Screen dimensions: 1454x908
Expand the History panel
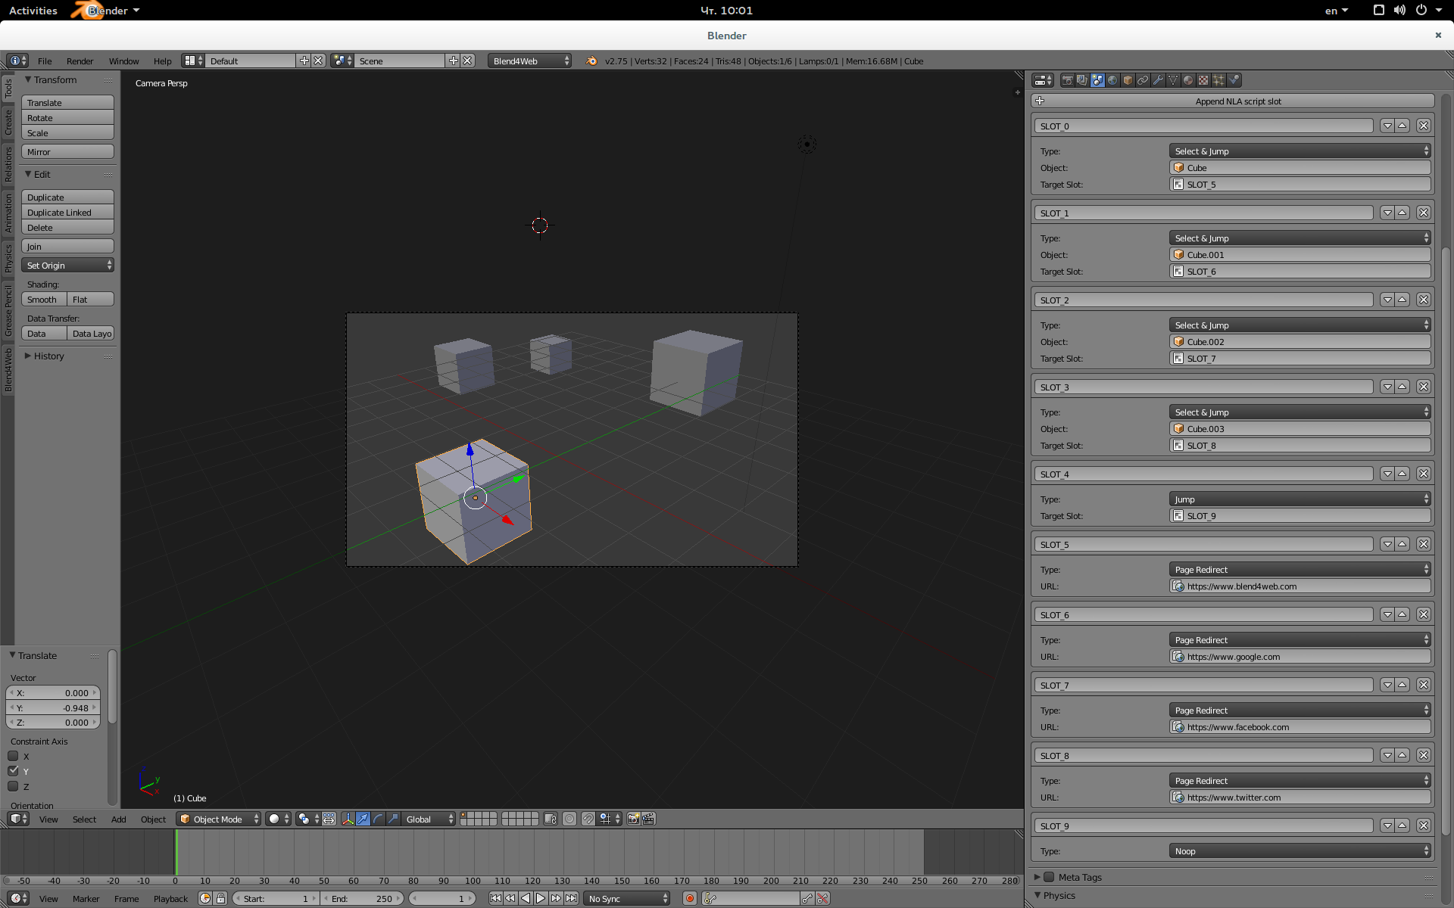click(49, 356)
